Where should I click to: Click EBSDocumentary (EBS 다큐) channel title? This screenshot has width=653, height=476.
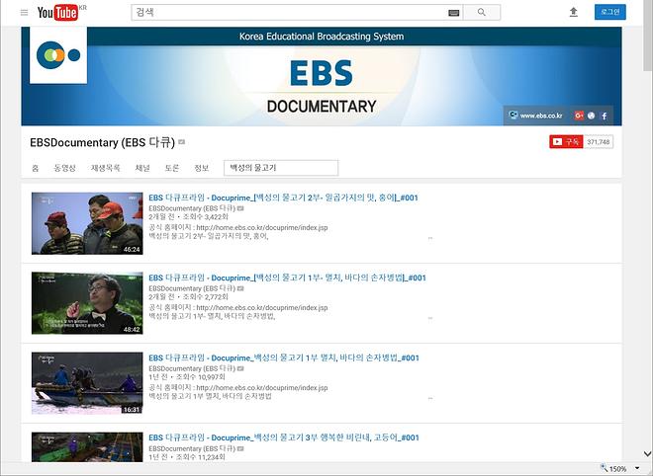tap(102, 142)
